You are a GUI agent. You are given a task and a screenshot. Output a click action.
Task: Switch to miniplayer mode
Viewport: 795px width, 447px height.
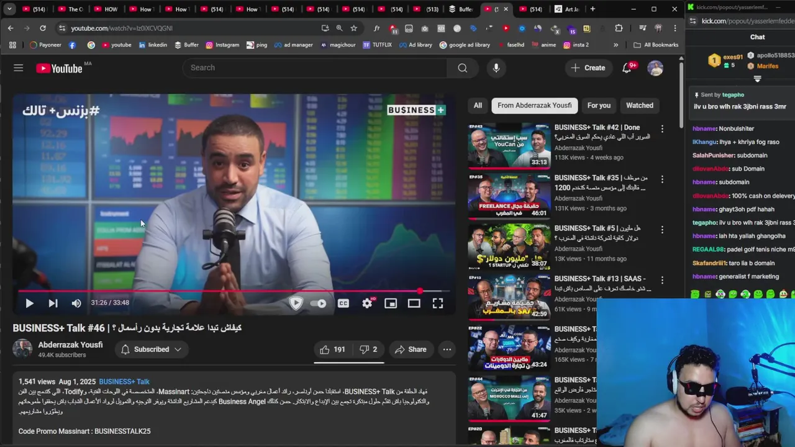391,303
